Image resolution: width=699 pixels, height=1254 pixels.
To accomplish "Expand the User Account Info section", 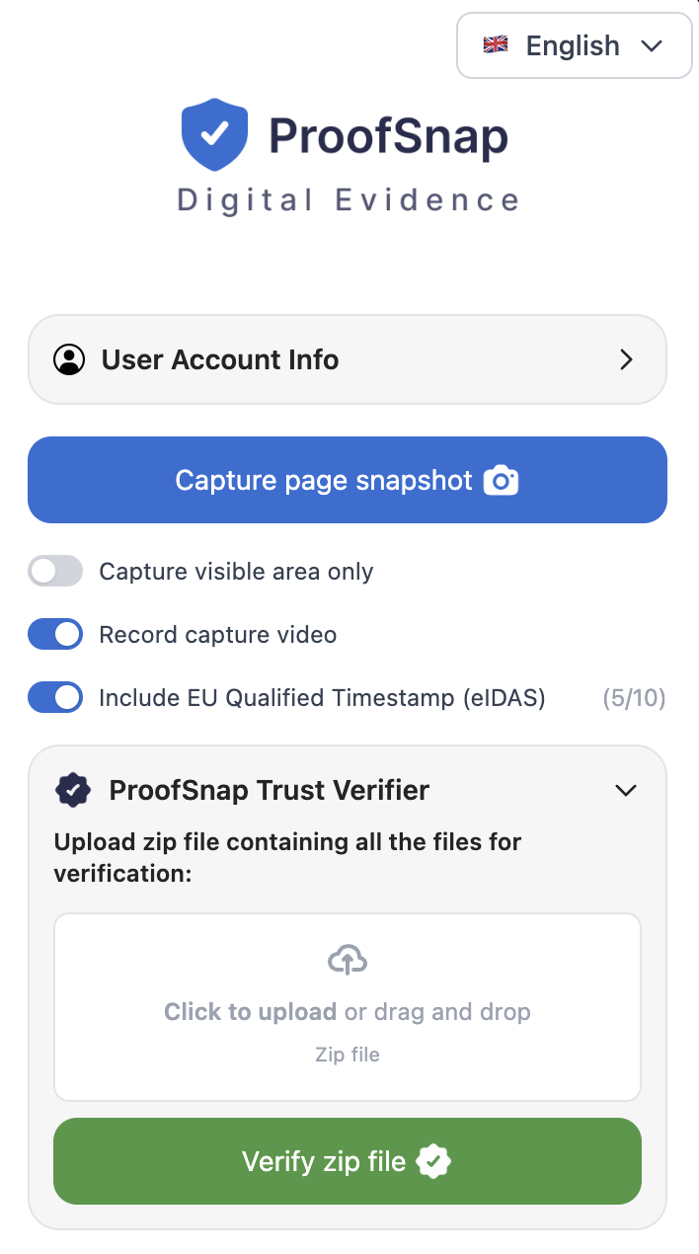I will tap(626, 359).
